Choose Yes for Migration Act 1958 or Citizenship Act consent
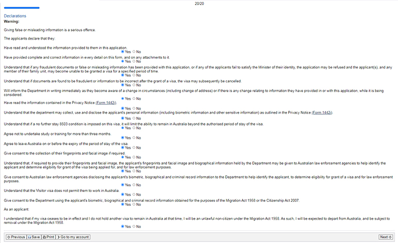This screenshot has height=243, width=398. coord(123,204)
